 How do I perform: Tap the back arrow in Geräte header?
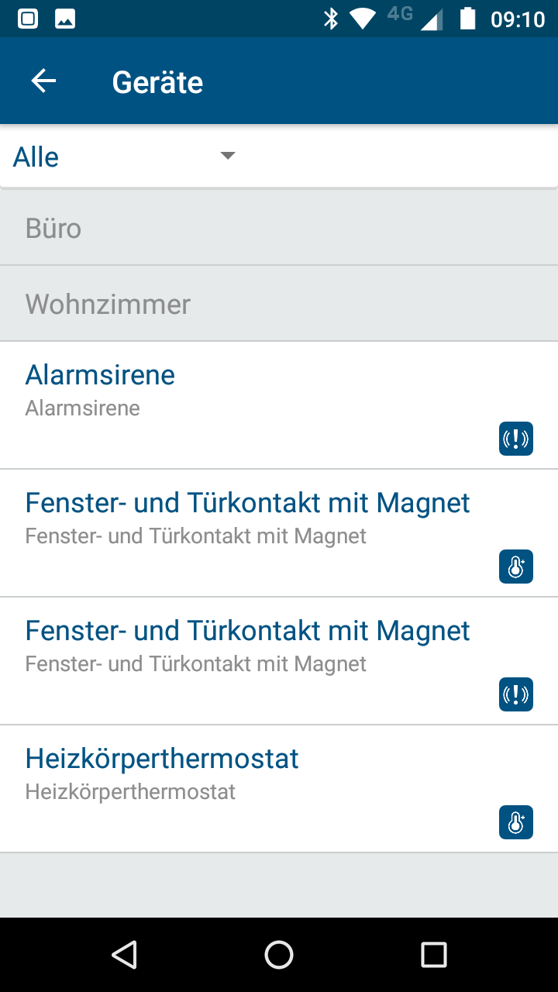[43, 81]
